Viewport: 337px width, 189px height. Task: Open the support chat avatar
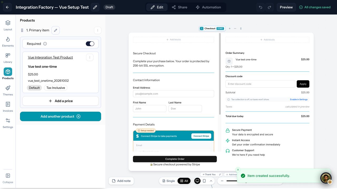(x=326, y=178)
